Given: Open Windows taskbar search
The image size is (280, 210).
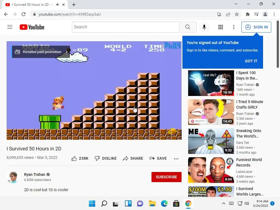Looking at the screenshot, I should point(104,203).
